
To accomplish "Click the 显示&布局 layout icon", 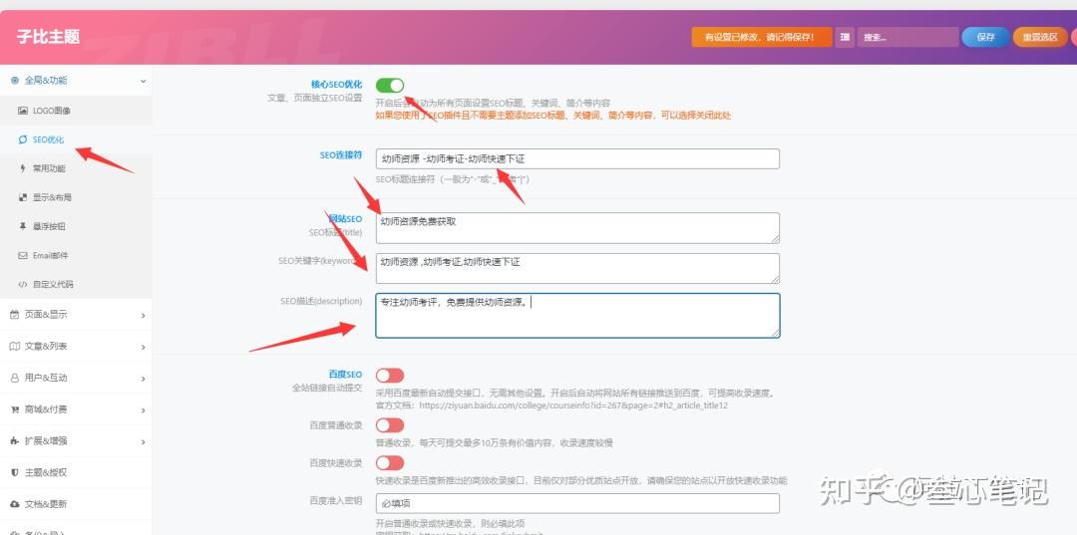I will tap(23, 197).
